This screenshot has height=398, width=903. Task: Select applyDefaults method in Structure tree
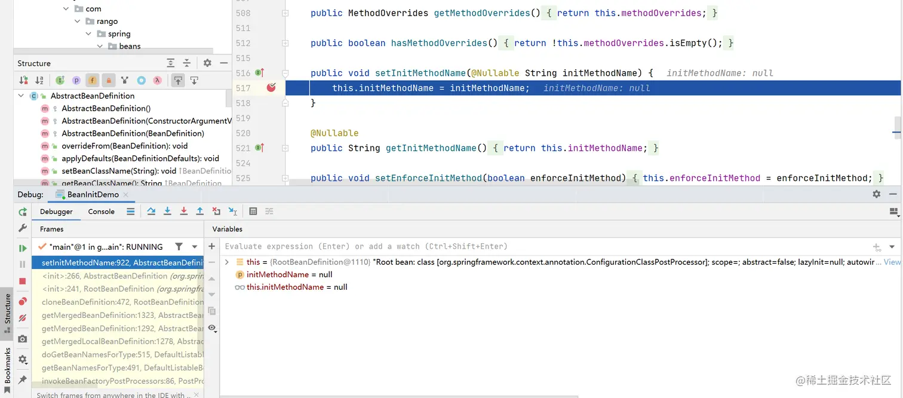[140, 158]
